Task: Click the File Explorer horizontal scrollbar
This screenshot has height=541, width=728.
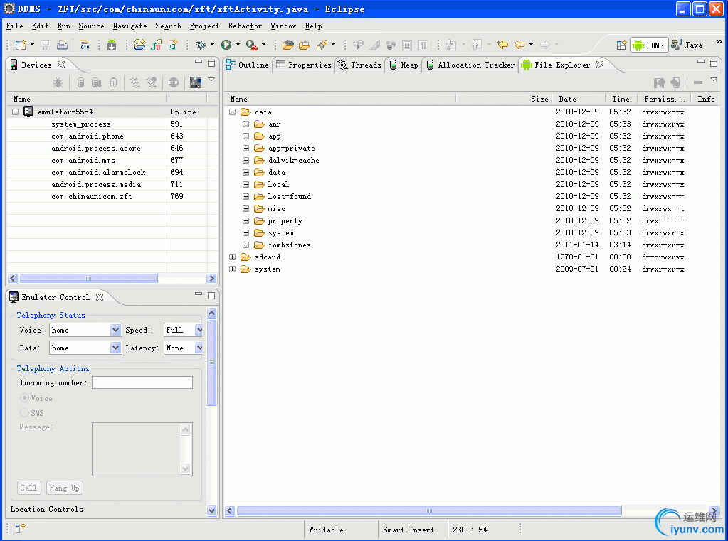Action: (428, 510)
